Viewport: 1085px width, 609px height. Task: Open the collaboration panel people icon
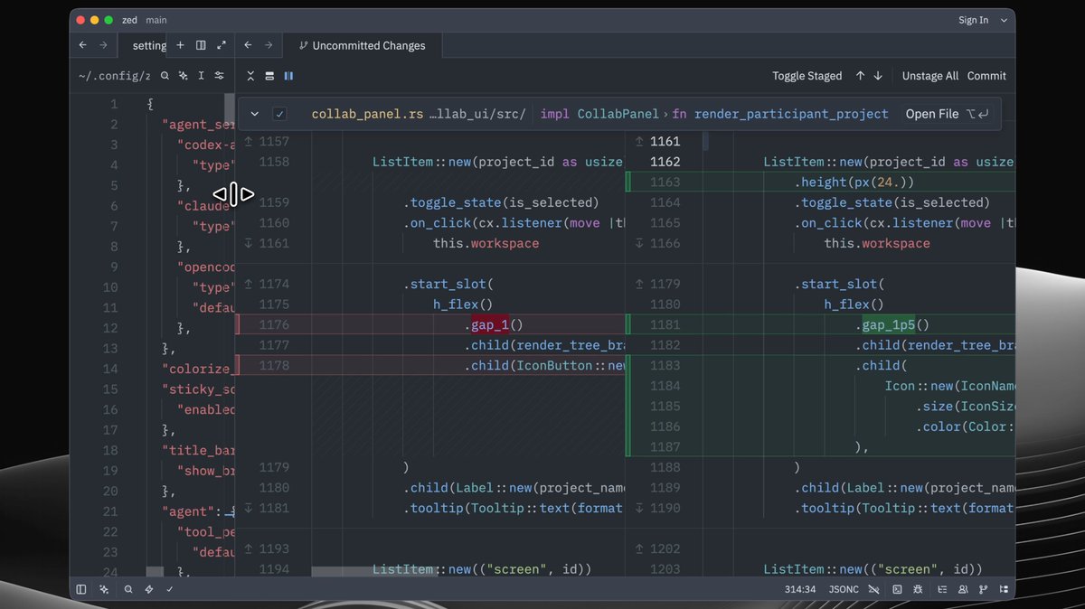pyautogui.click(x=963, y=589)
